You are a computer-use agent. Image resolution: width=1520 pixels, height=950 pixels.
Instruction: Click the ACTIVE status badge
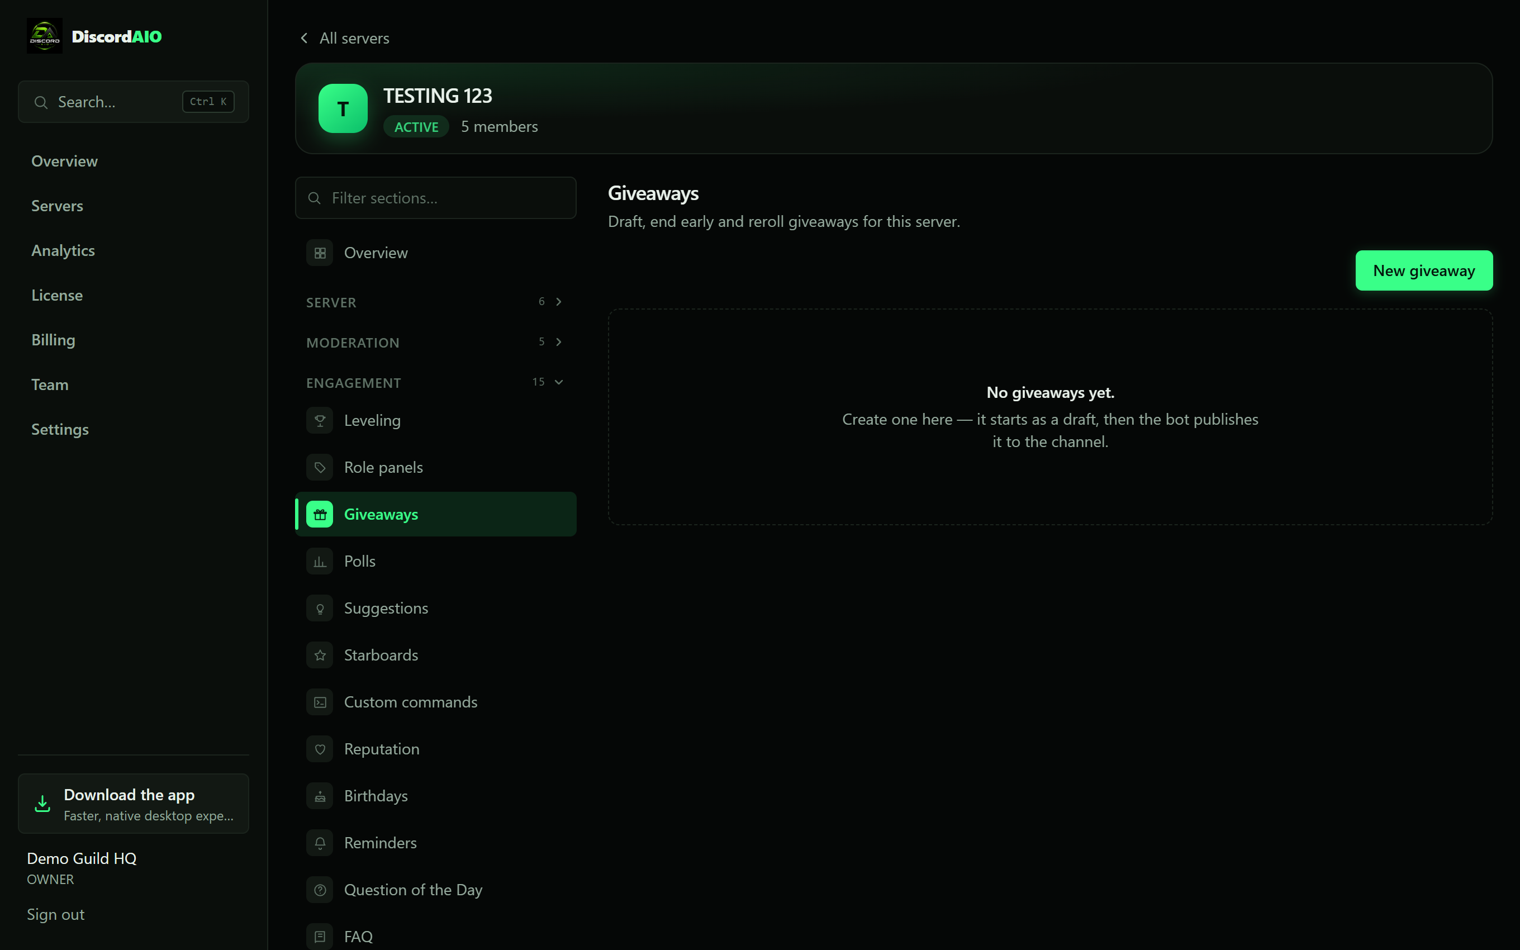(416, 127)
